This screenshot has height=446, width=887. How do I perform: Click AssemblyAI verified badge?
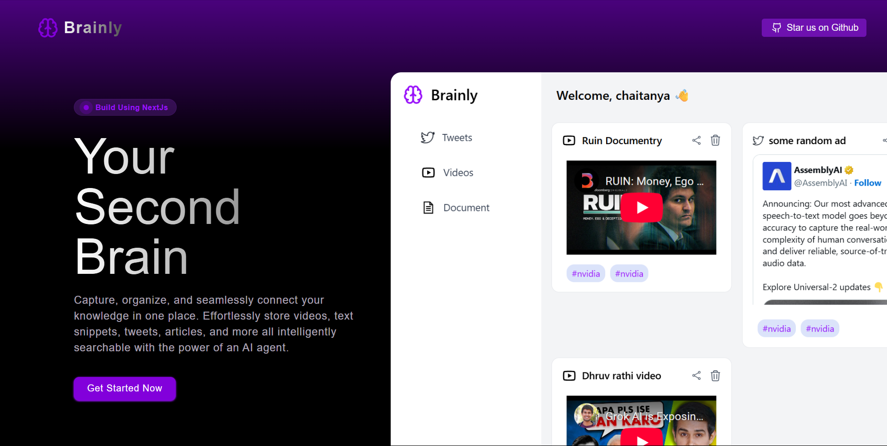coord(849,170)
